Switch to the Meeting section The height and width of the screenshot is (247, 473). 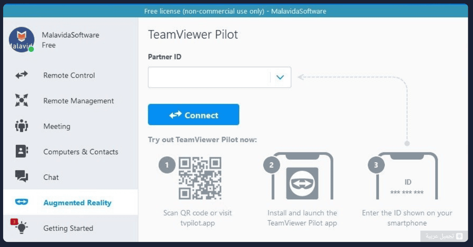(71, 126)
